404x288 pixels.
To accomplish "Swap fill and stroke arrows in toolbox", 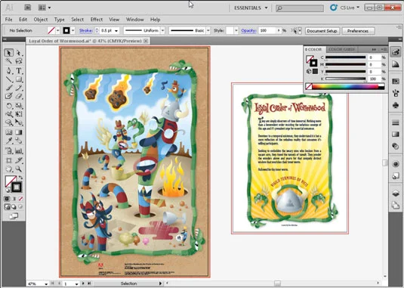I will pyautogui.click(x=20, y=178).
